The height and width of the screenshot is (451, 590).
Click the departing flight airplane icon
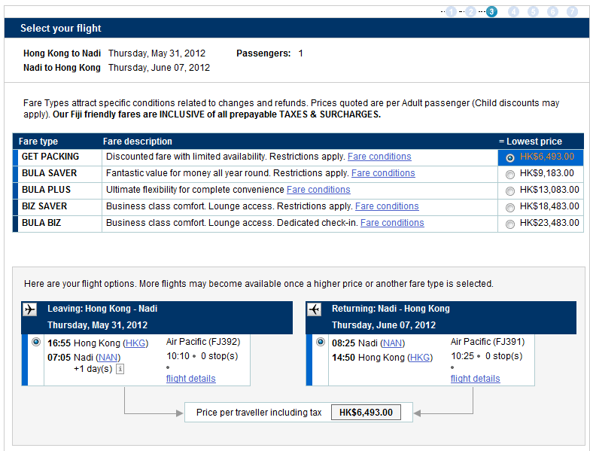pyautogui.click(x=30, y=309)
